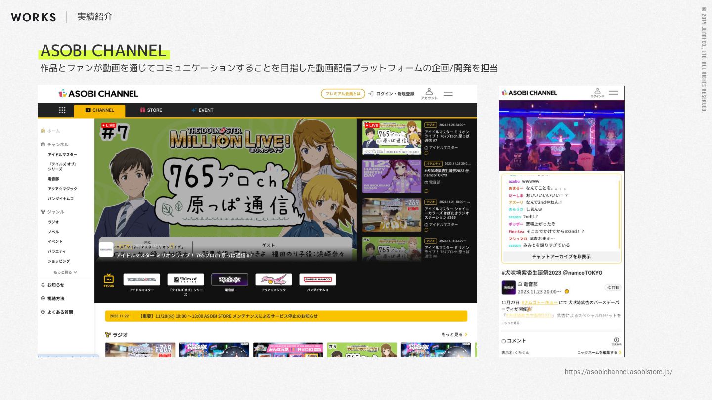The height and width of the screenshot is (400, 712).
Task: Click chat line なんで2ndやねん！
Action: 544,202
